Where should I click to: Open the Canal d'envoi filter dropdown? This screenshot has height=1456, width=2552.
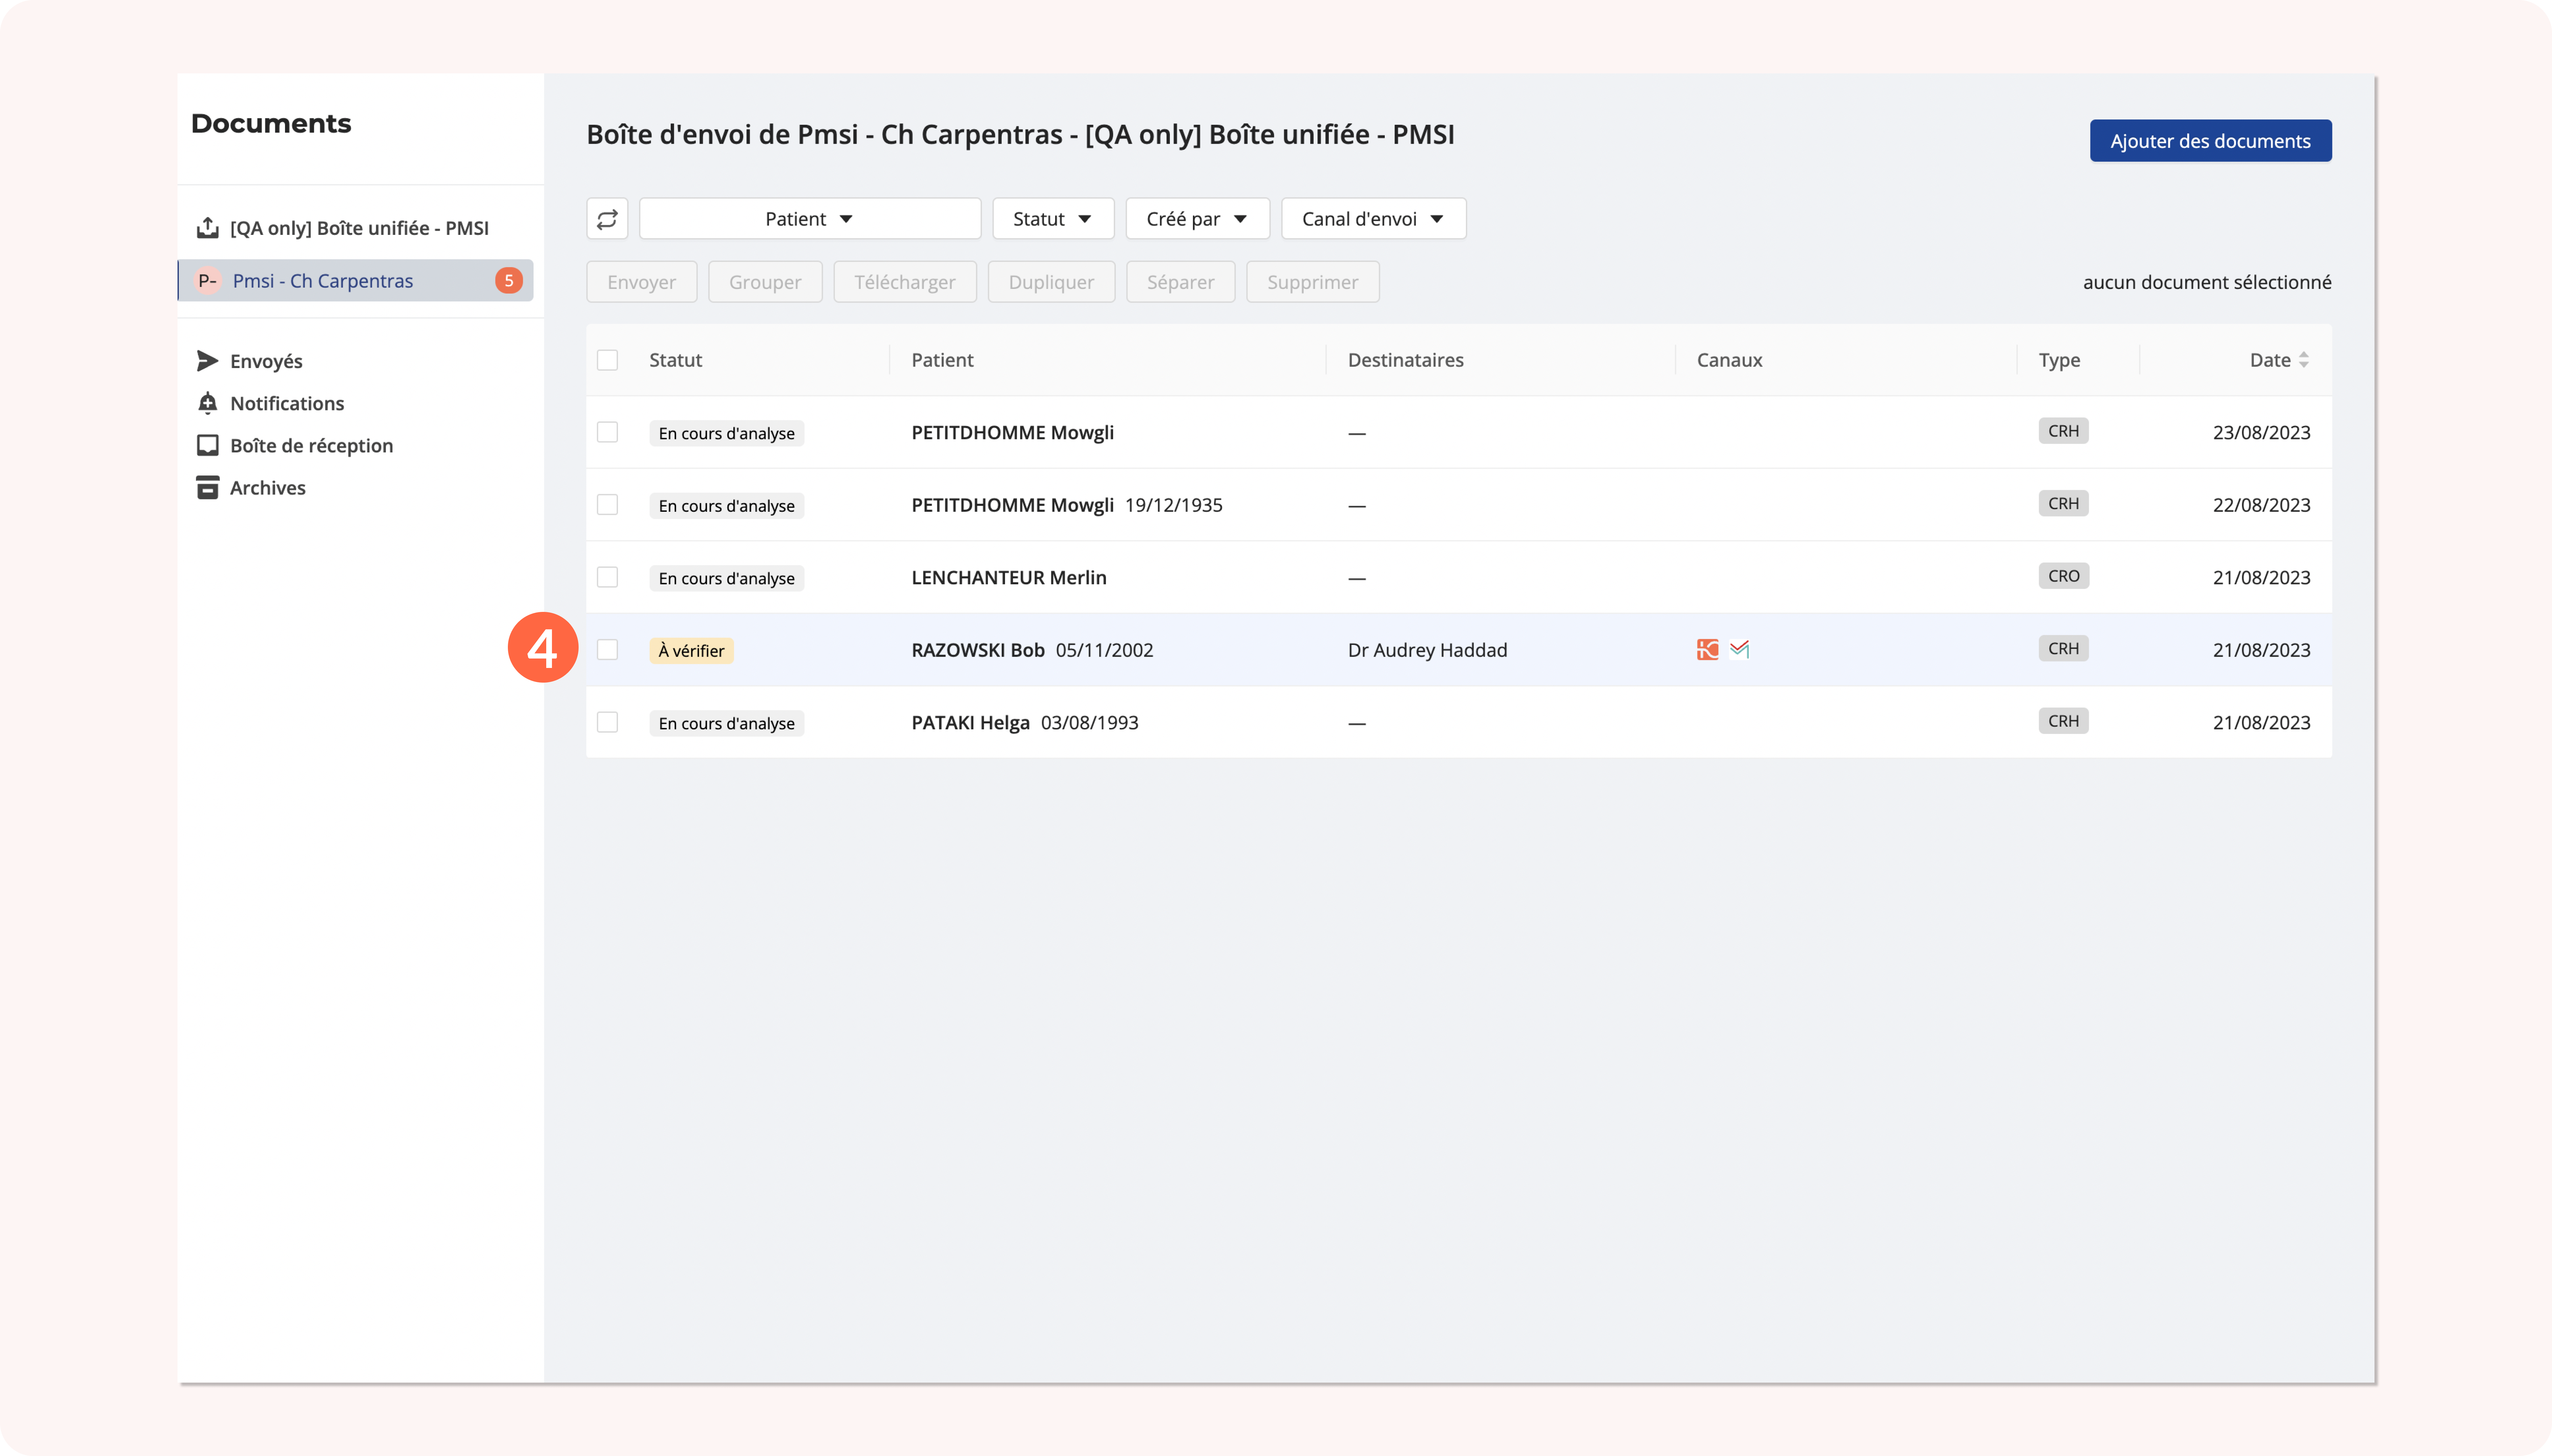[1374, 219]
